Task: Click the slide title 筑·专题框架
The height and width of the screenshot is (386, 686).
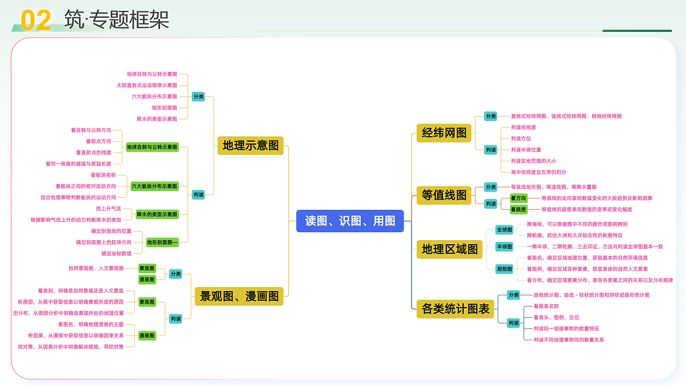Action: [117, 20]
